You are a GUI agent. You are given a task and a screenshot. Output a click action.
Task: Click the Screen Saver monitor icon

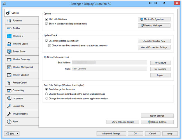click(x=9, y=51)
